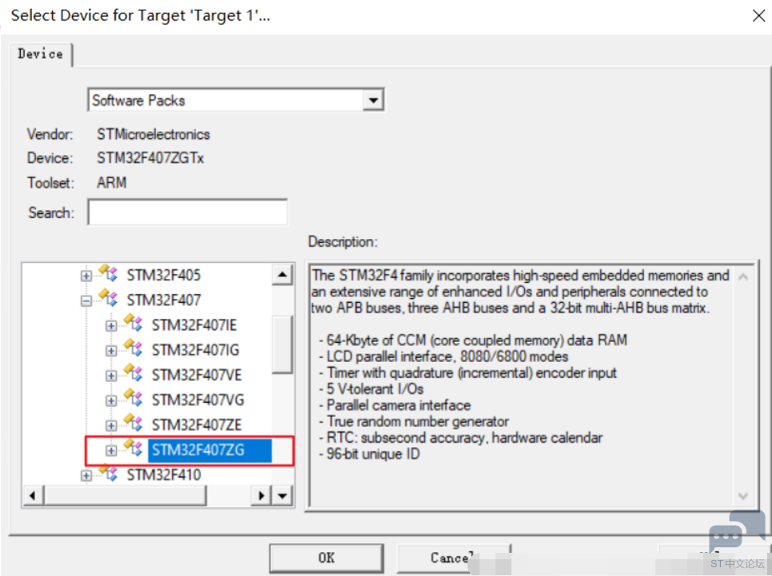Focus the Search input field
Screen dimensions: 772x576
pos(188,213)
